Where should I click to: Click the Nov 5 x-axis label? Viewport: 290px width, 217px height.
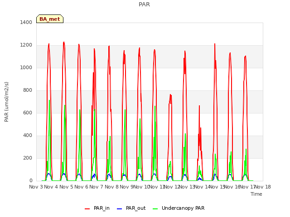66,187
